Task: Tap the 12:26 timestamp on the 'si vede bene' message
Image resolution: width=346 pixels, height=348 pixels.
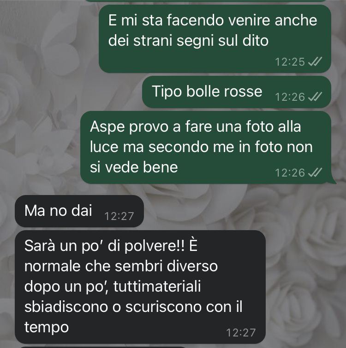Action: tap(290, 173)
